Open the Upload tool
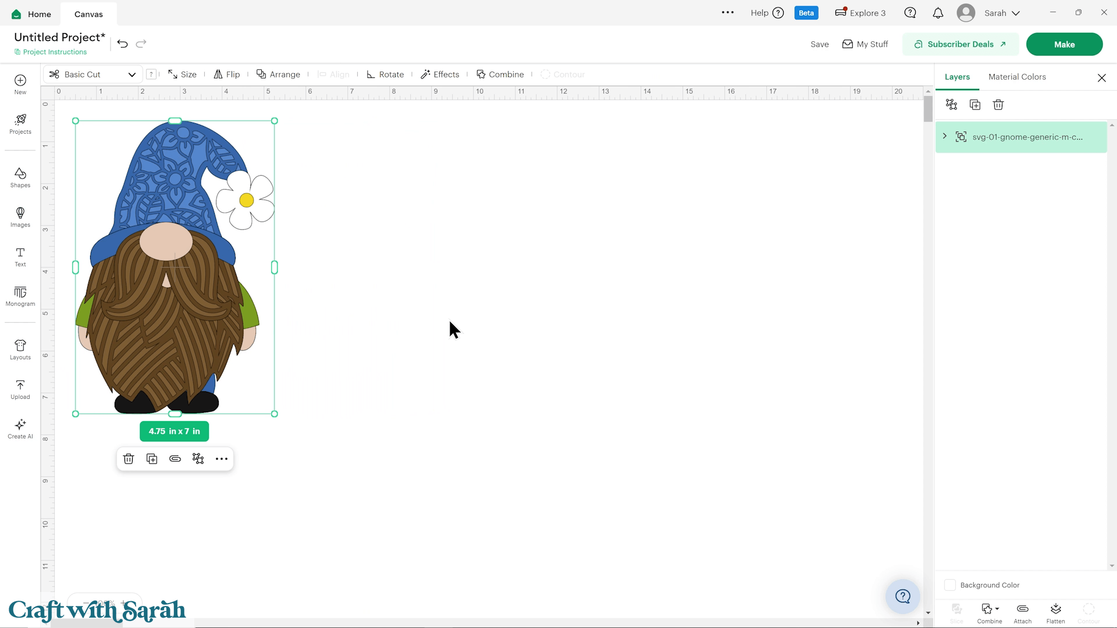 [20, 389]
